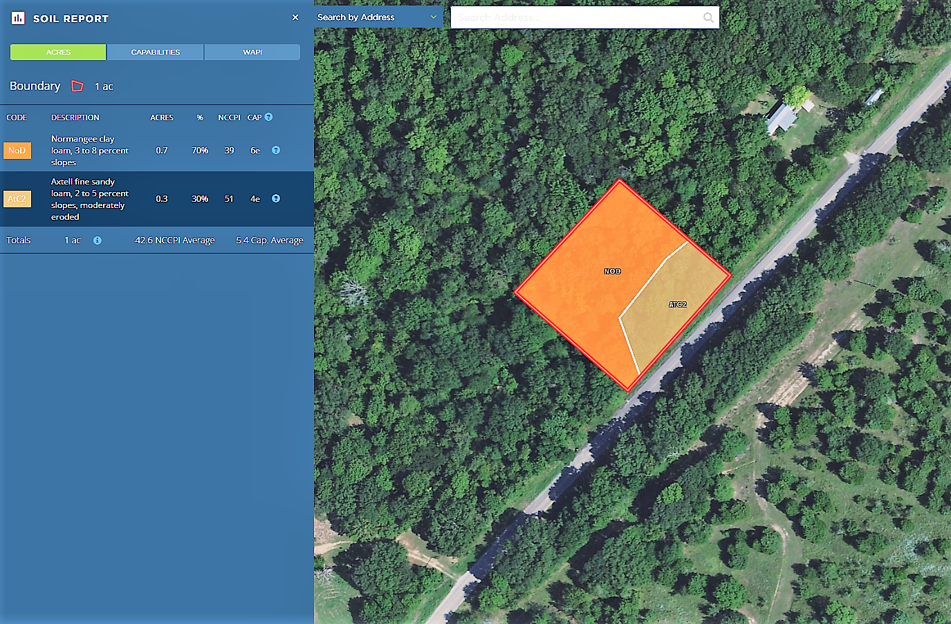Click the Search Address input field
This screenshot has height=624, width=951.
click(x=578, y=18)
